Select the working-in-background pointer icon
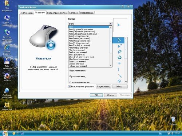This screenshot has height=136, width=182. (x=120, y=51)
